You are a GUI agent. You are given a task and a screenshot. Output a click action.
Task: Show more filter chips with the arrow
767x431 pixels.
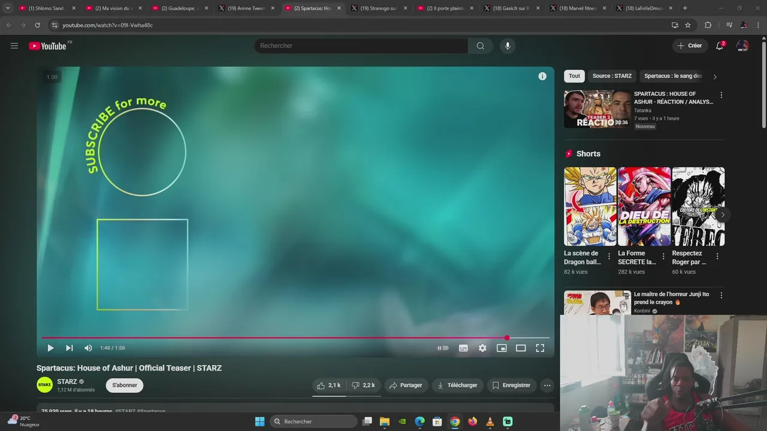coord(714,77)
